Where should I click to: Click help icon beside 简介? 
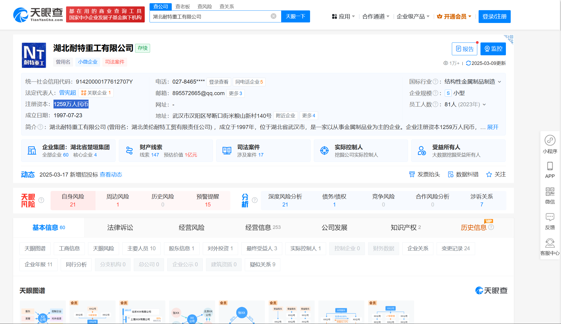click(40, 127)
